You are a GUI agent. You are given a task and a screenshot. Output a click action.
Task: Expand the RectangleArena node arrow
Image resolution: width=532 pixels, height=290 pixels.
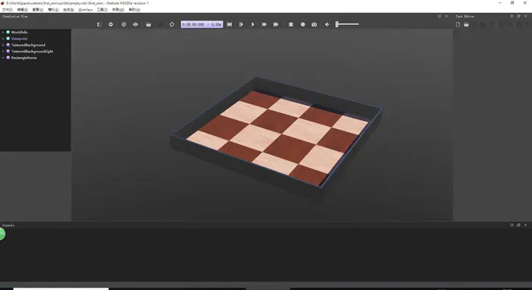3,58
